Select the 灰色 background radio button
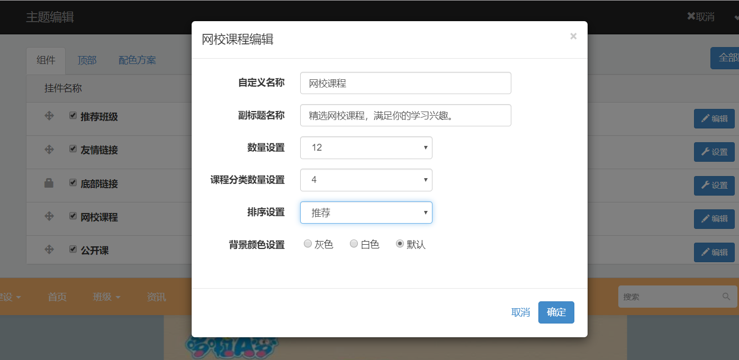 (308, 244)
